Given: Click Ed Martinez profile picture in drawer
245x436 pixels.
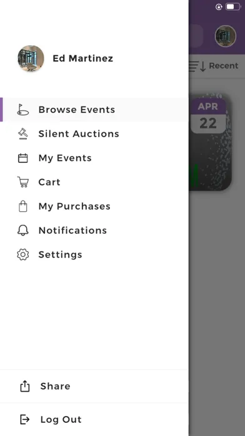Looking at the screenshot, I should 31,58.
